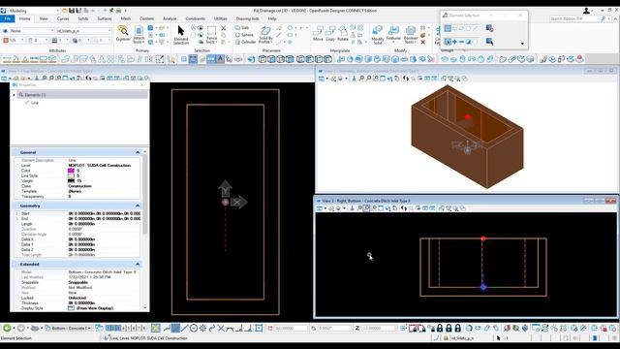Open the Modify Solid tool

point(378,35)
